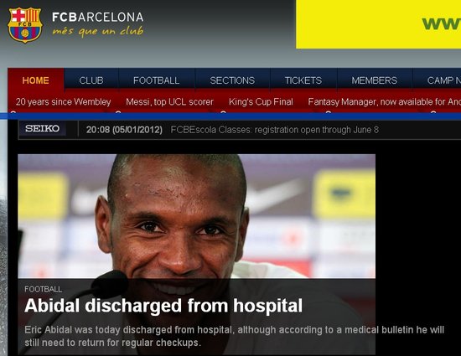This screenshot has height=356, width=461.
Task: Open '20 years since Wembley' link
Action: coord(63,101)
